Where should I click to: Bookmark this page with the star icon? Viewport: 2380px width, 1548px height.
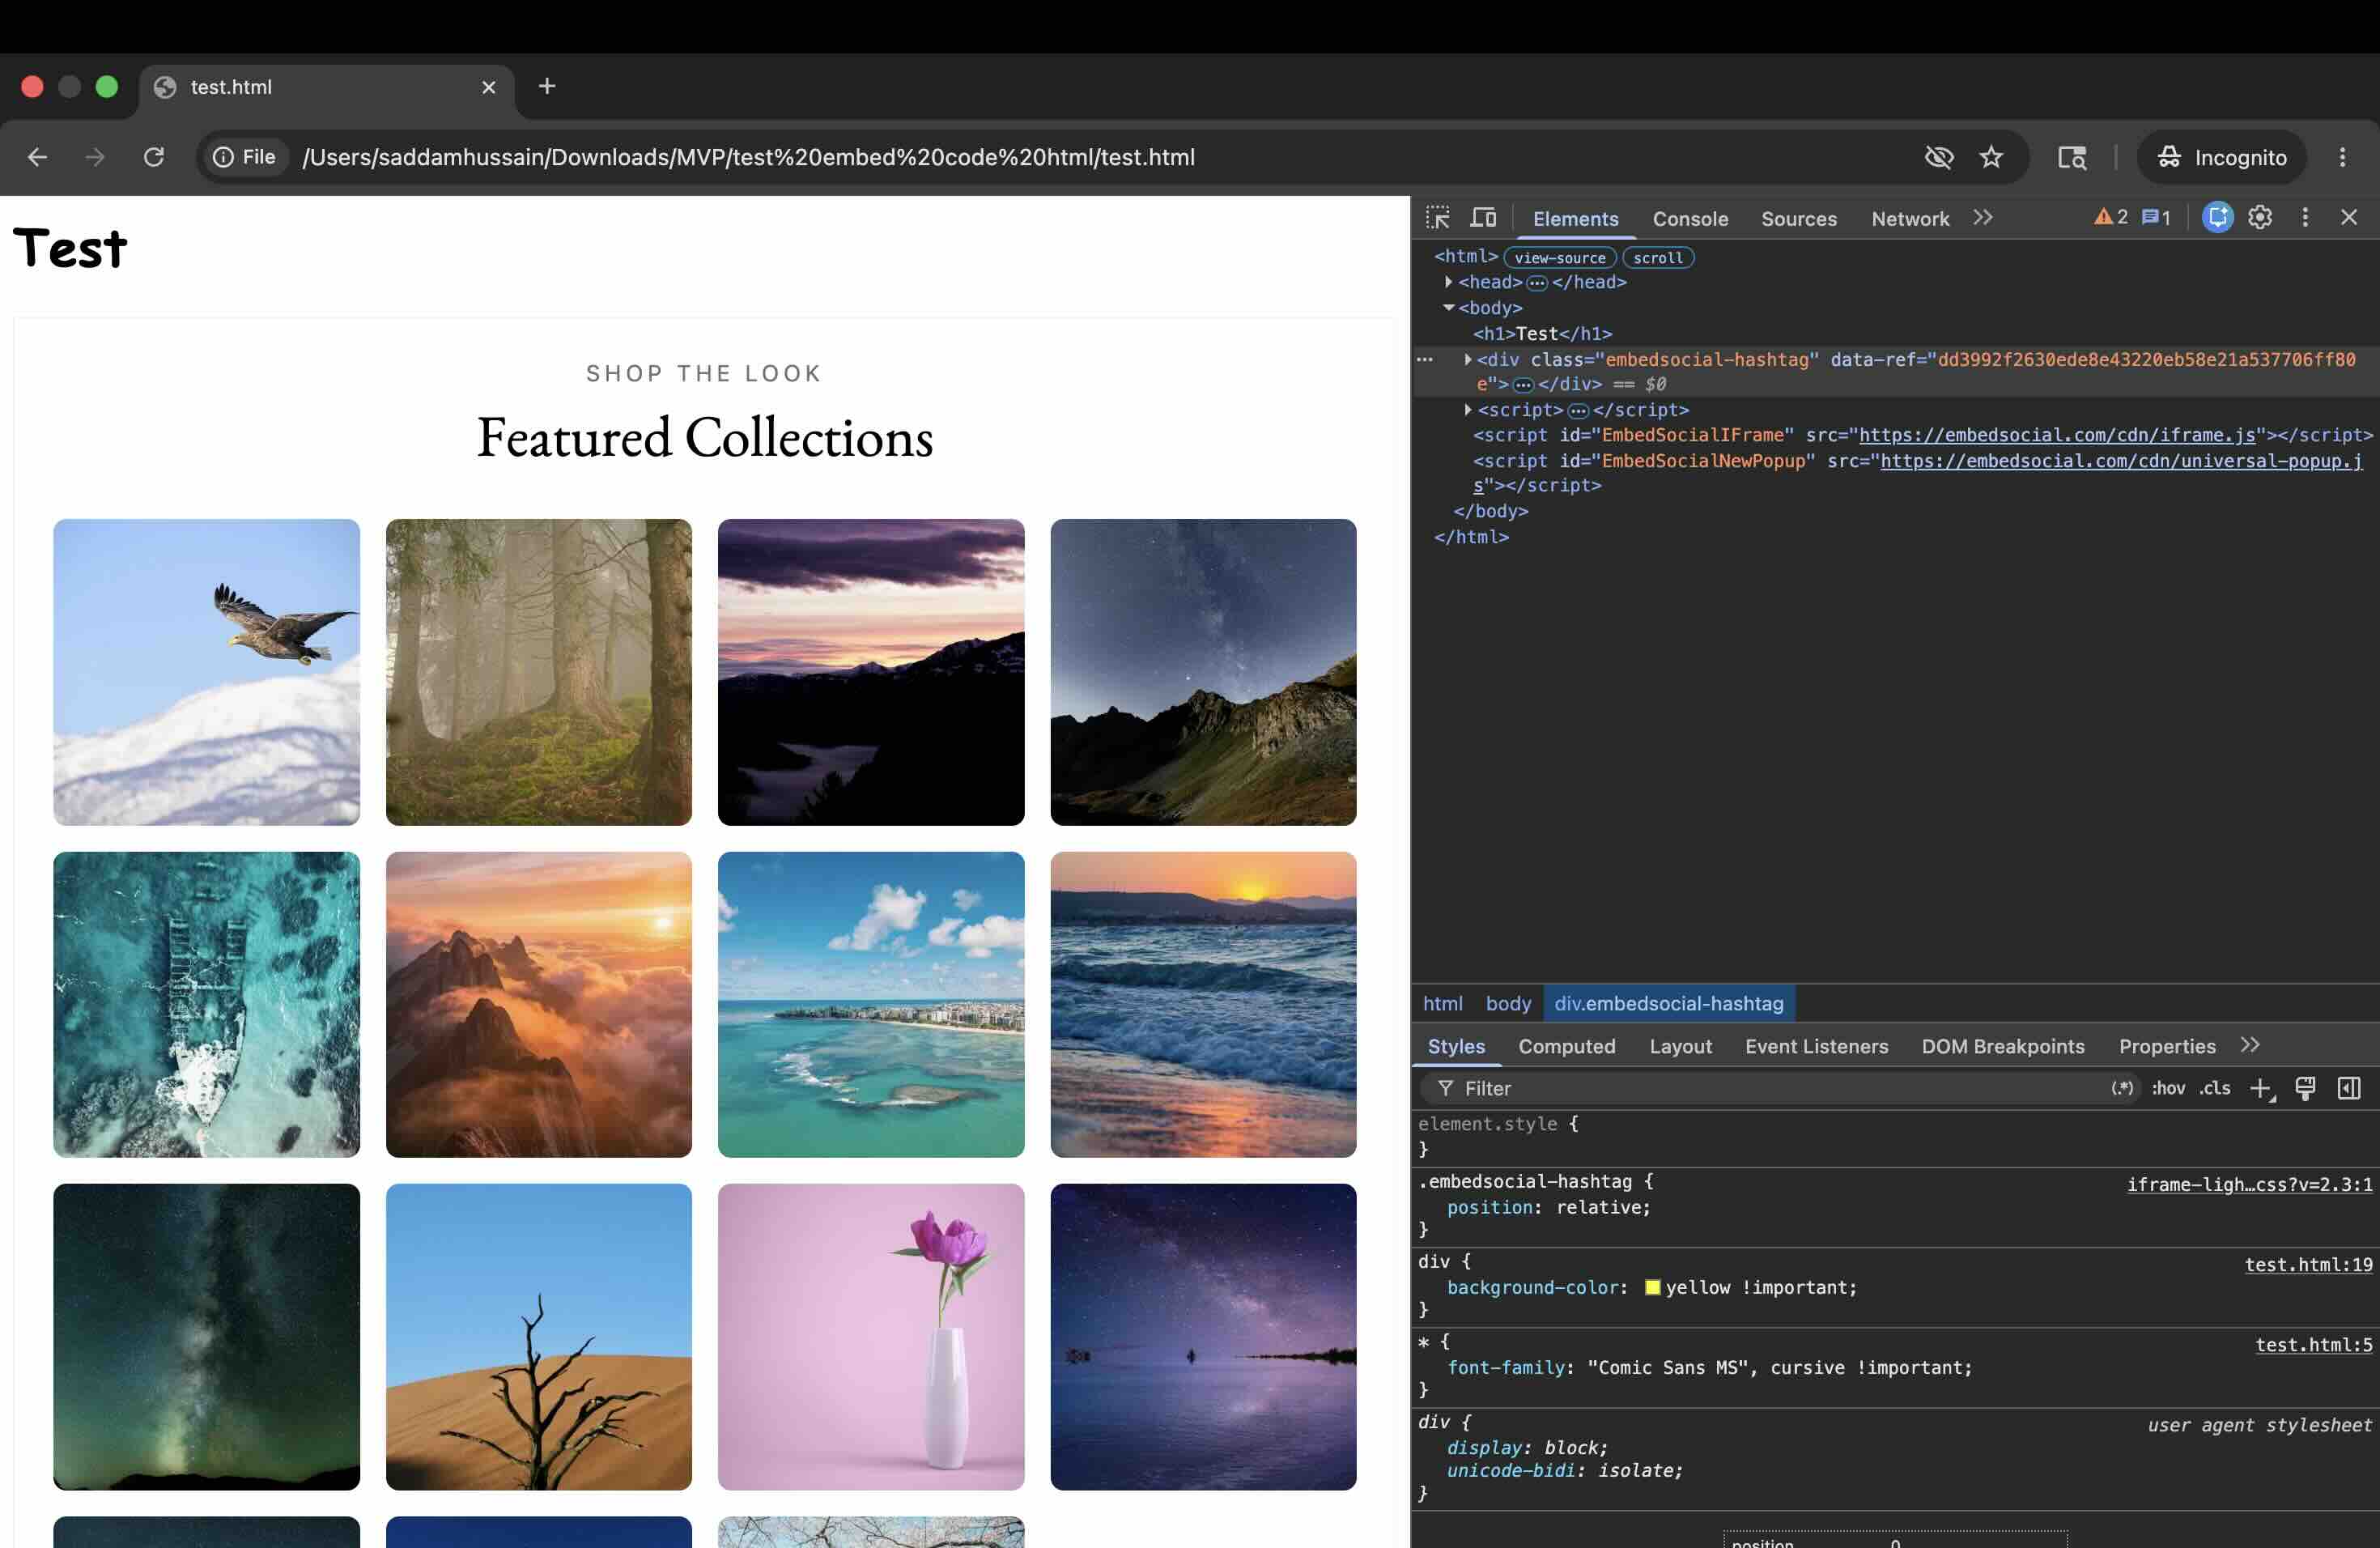click(x=1991, y=157)
